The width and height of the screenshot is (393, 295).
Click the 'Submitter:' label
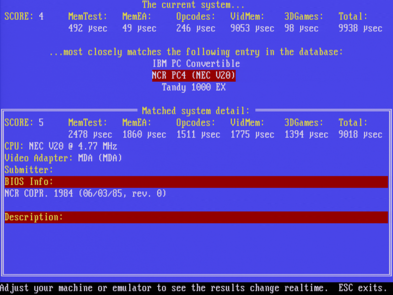pyautogui.click(x=29, y=170)
